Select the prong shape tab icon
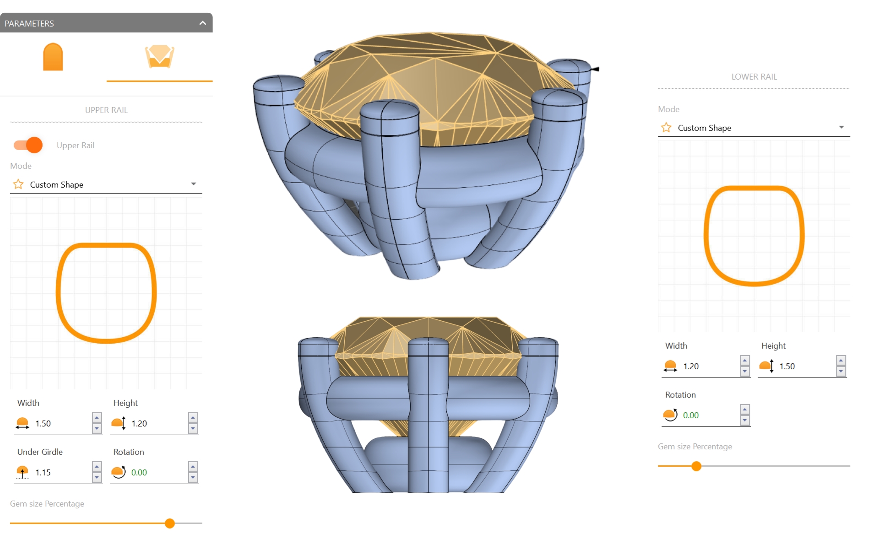 tap(53, 57)
